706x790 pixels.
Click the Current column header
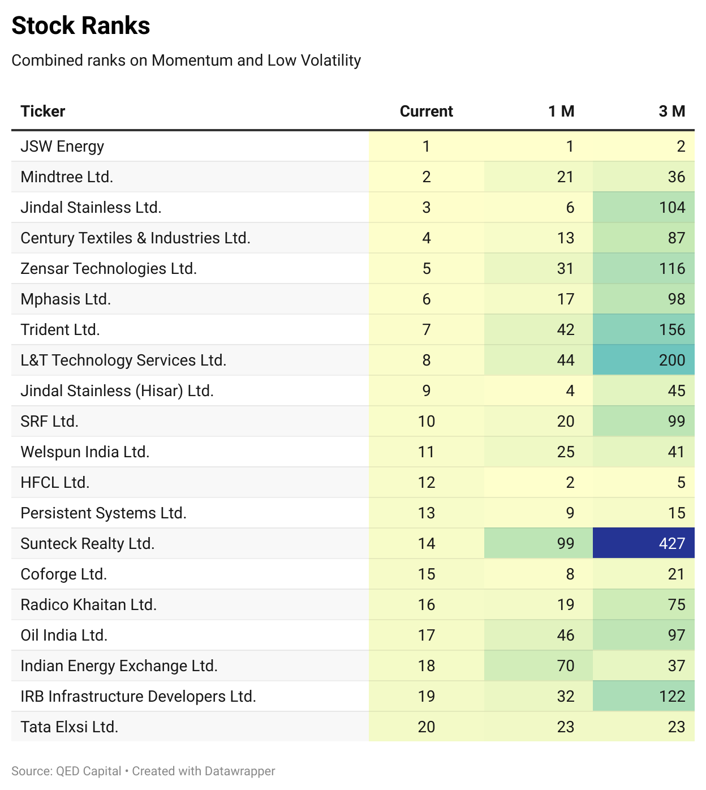(427, 111)
